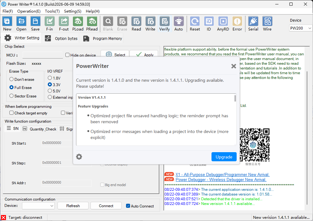Open settings gear in the PowerWriter dialog
The height and width of the screenshot is (221, 313).
[79, 157]
